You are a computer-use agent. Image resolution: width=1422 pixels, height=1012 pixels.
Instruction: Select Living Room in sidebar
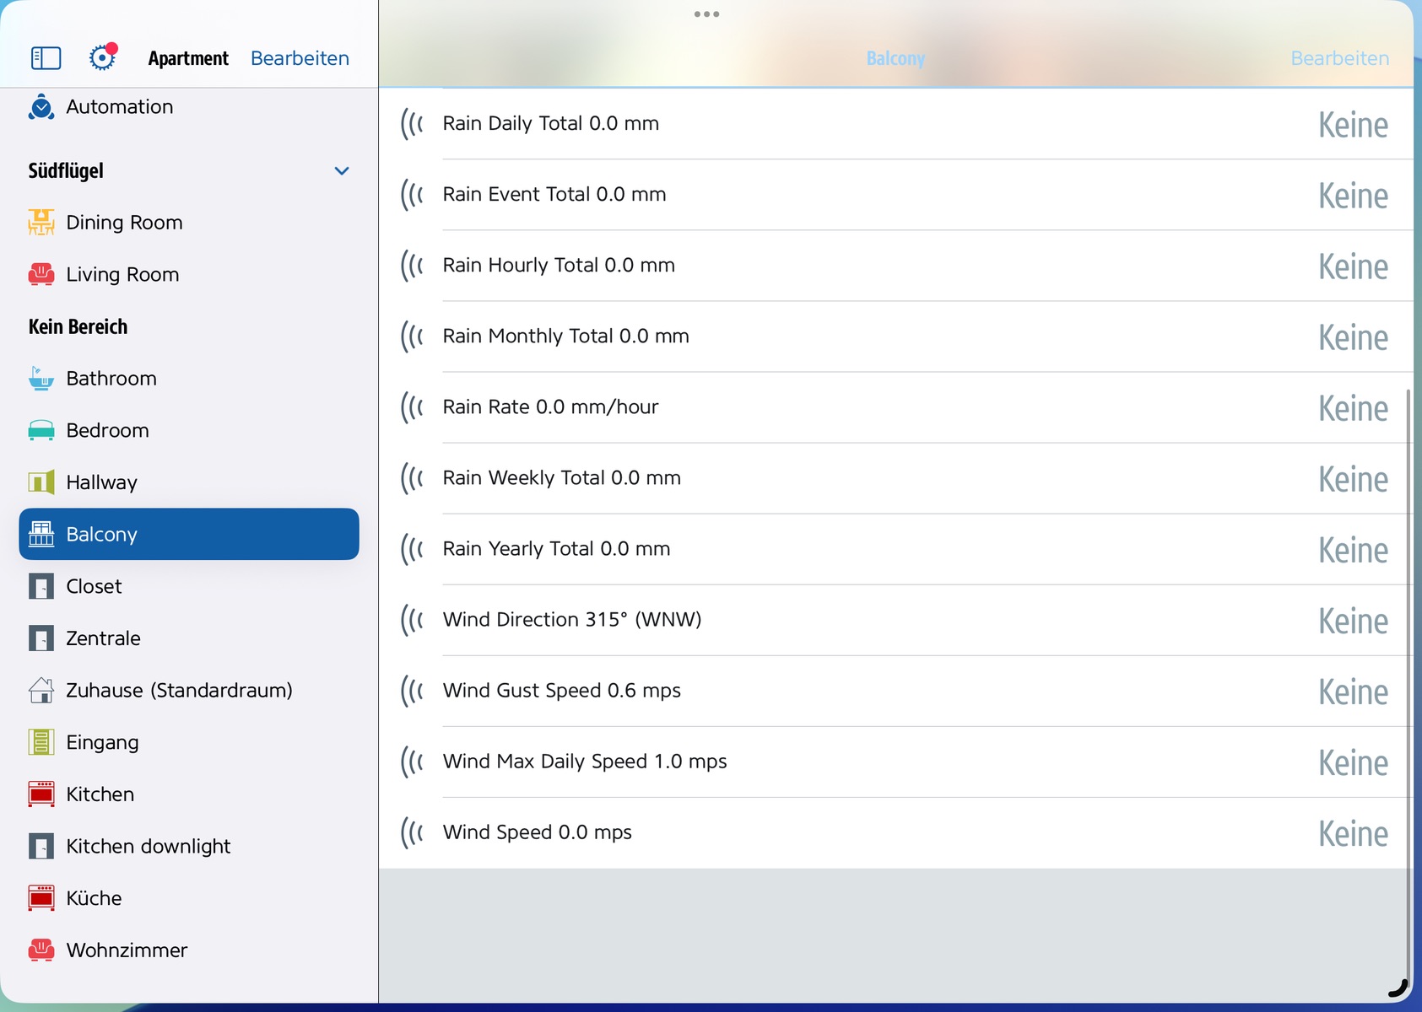click(122, 275)
